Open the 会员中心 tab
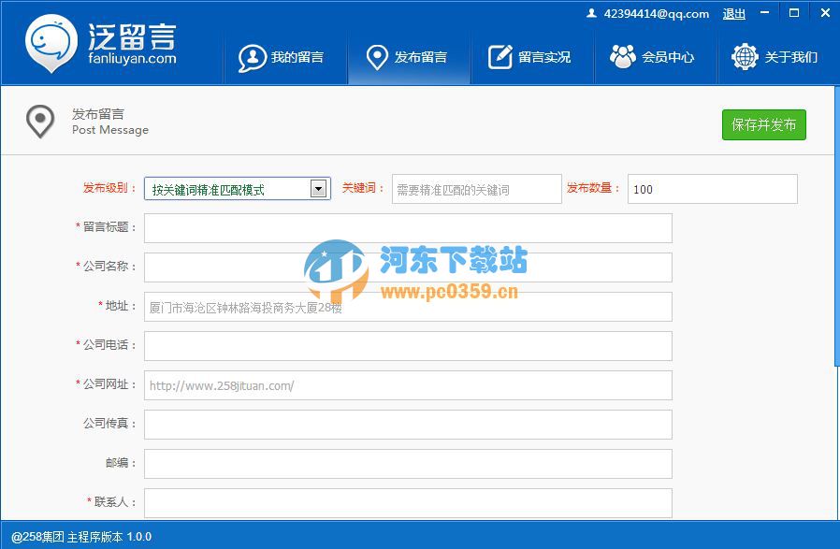840x549 pixels. click(x=655, y=56)
